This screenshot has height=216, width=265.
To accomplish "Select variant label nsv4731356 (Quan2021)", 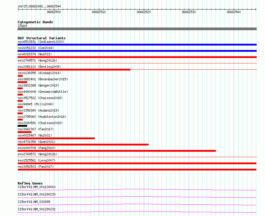I will tap(37, 142).
